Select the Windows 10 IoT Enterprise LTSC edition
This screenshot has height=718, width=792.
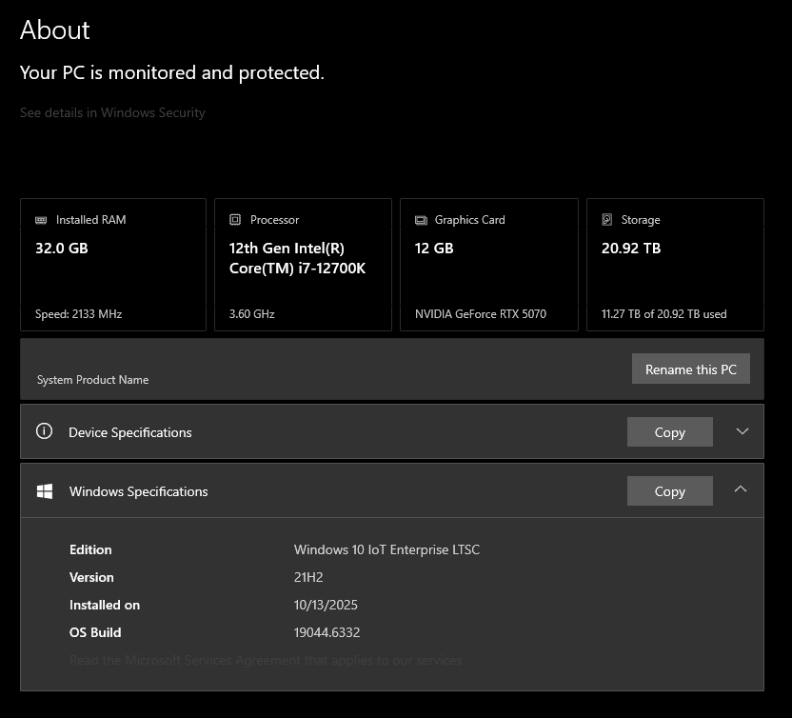point(386,549)
